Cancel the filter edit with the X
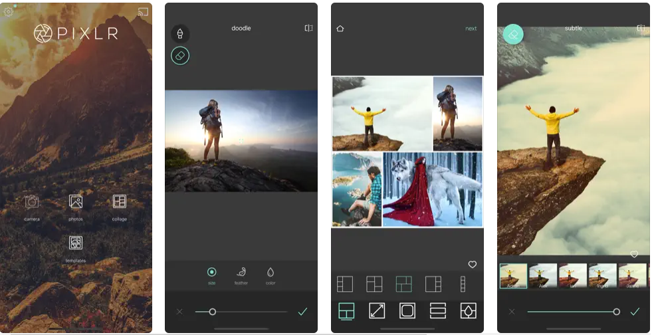This screenshot has height=335, width=652. [x=512, y=311]
